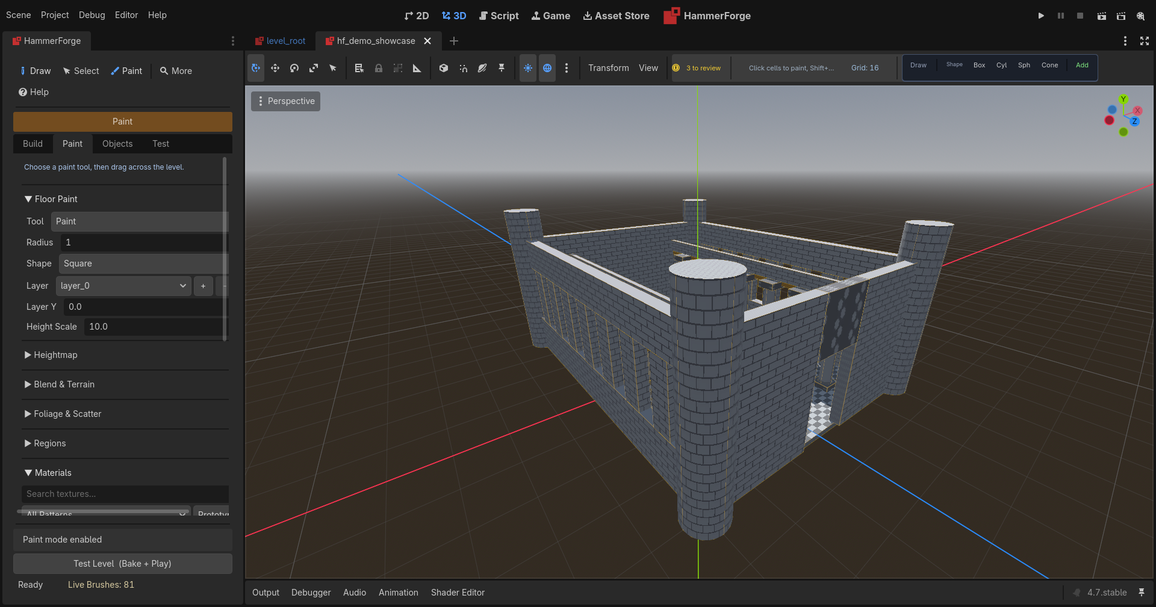Open the Layer dropdown showing layer_0

click(123, 286)
